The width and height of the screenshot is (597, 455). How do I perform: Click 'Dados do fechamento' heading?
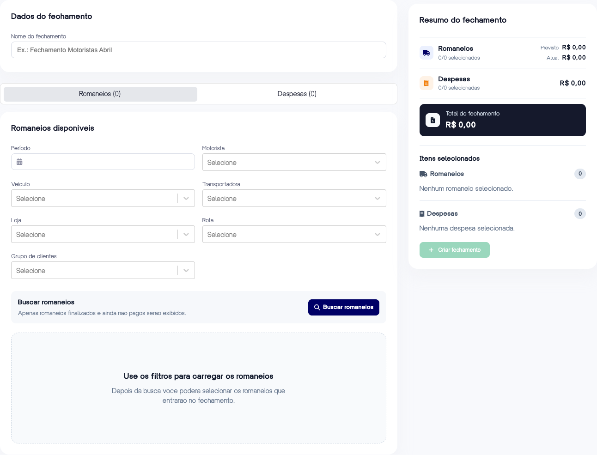tap(52, 16)
